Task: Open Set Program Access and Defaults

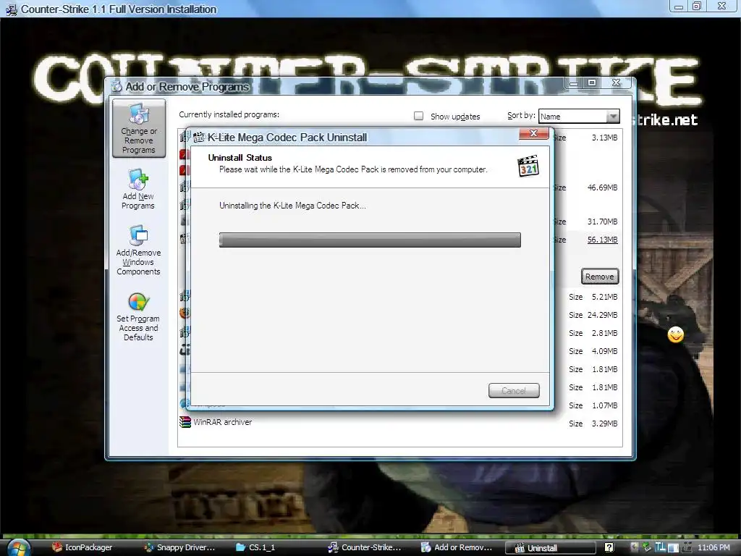Action: point(138,317)
